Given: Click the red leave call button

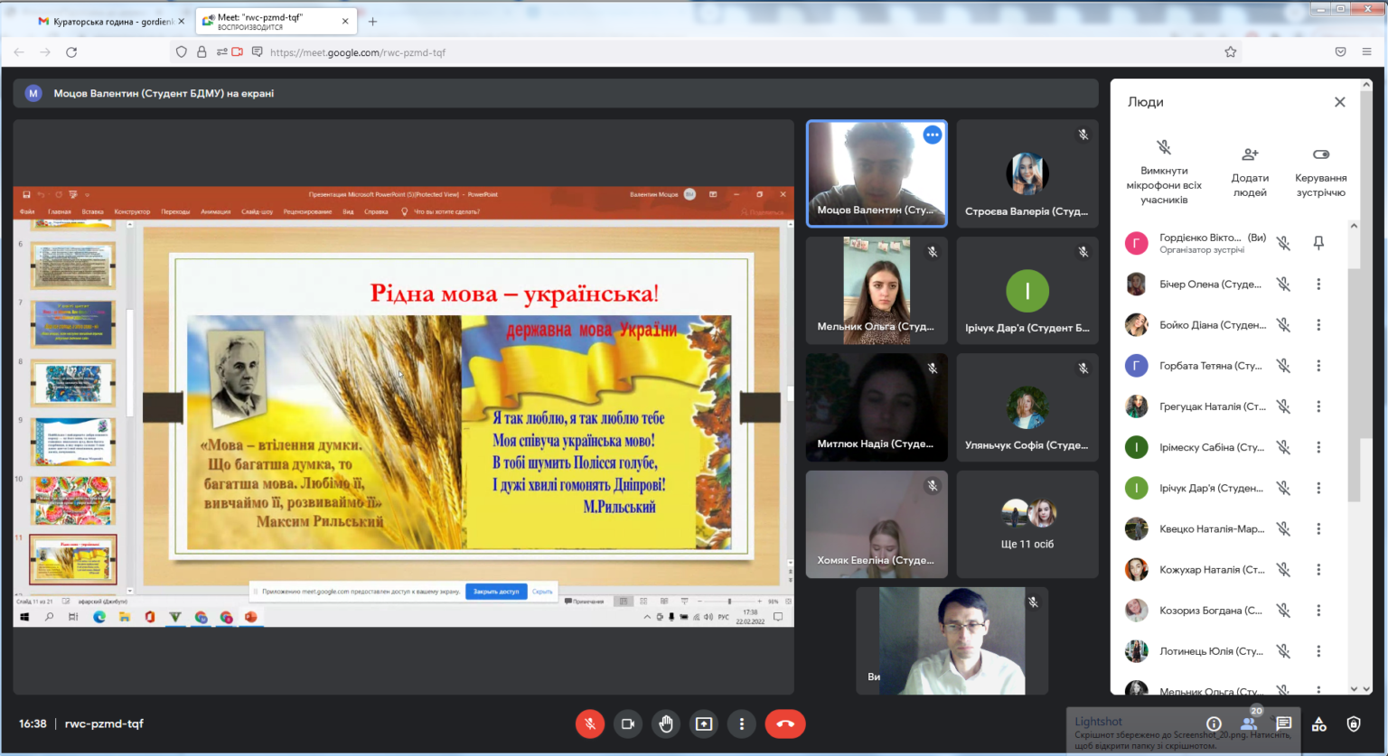Looking at the screenshot, I should tap(784, 723).
